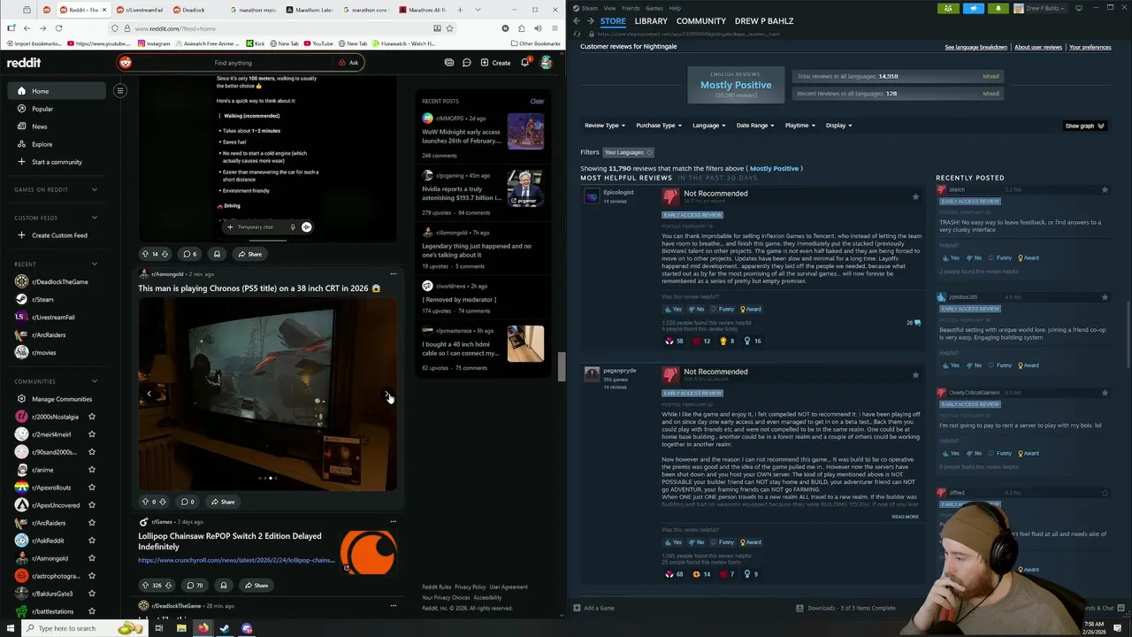Open Playtime filter dropdown
Viewport: 1132px width, 637px height.
[x=800, y=126]
